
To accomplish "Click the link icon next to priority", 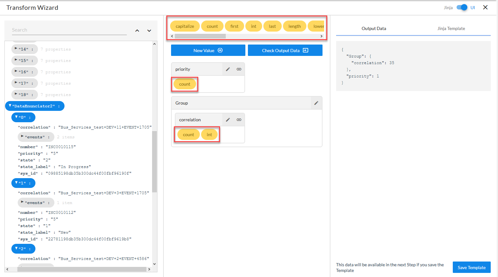I will pos(239,69).
